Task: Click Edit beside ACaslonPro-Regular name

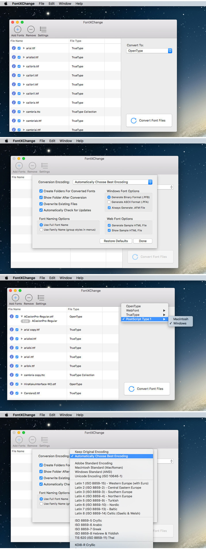Action: coord(26,321)
